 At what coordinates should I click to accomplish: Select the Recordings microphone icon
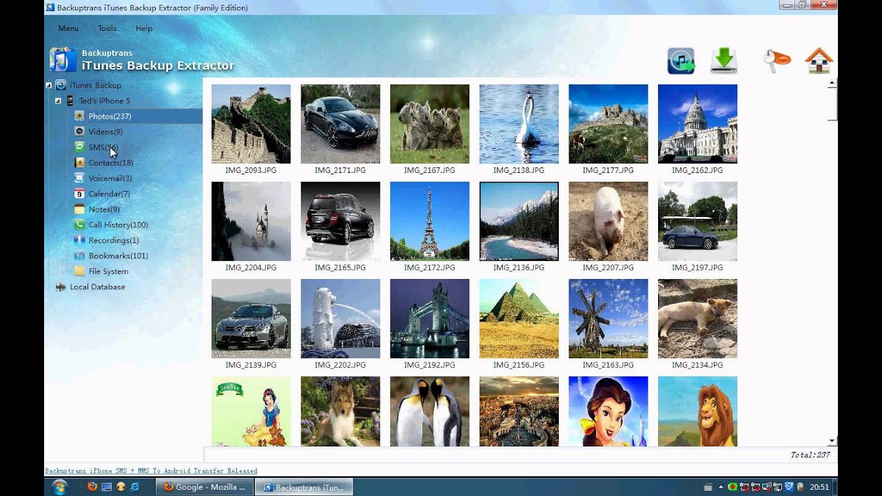(79, 240)
